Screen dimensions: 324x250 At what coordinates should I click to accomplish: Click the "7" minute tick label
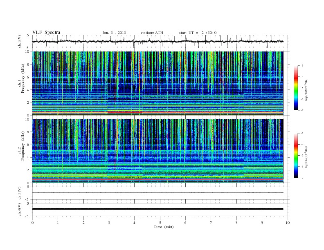point(211,223)
